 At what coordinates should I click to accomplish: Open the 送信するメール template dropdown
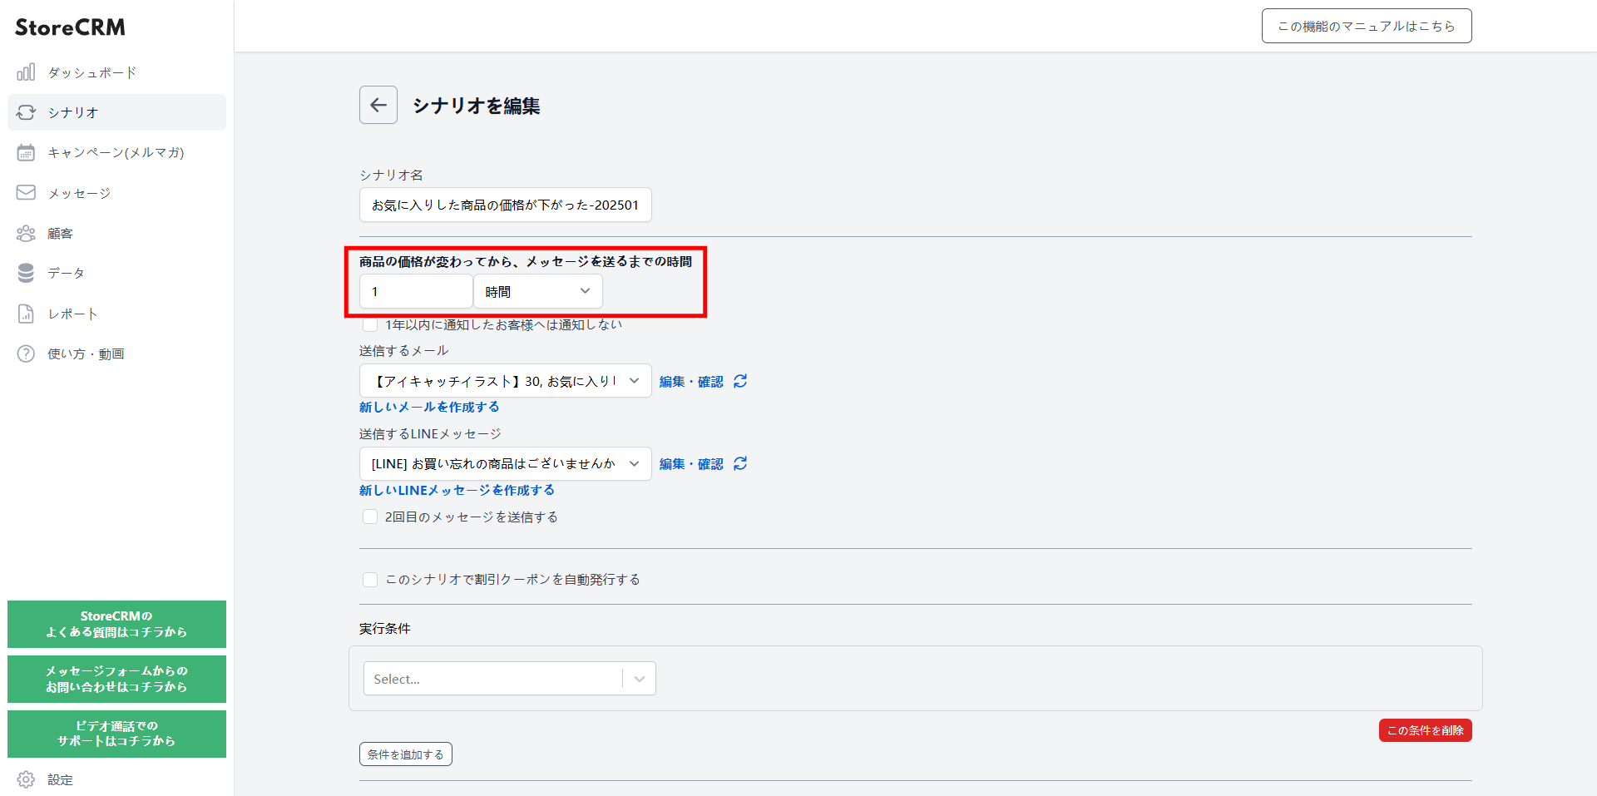coord(506,381)
